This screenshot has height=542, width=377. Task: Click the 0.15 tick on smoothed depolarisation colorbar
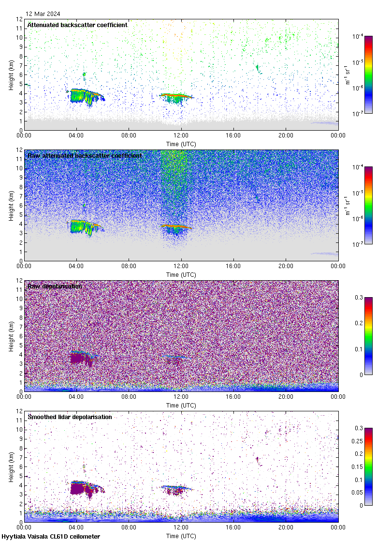tap(357, 467)
